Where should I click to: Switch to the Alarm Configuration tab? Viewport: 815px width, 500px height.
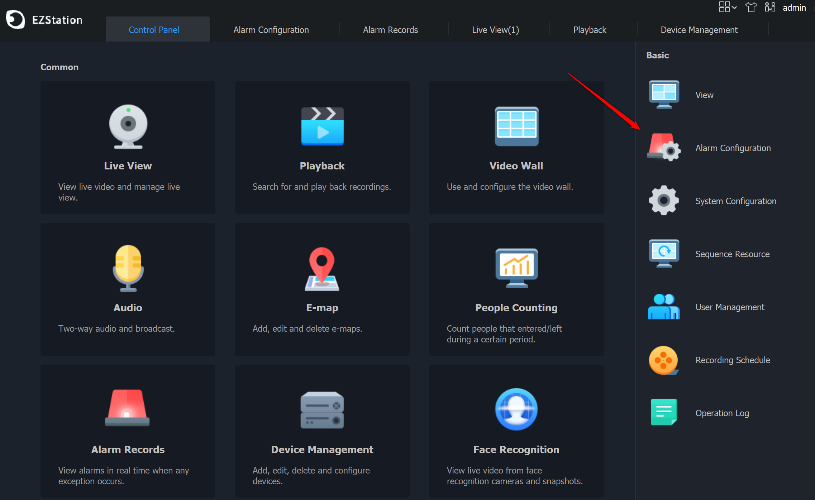point(271,30)
